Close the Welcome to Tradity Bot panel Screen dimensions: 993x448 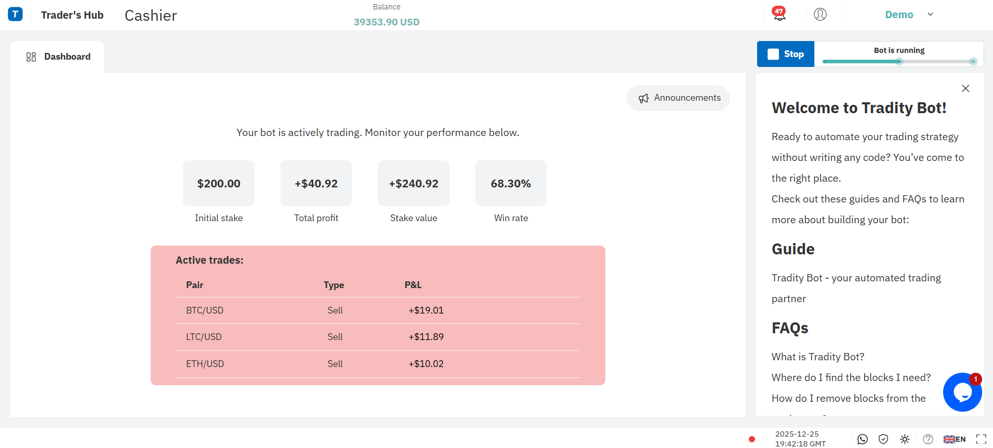click(965, 89)
